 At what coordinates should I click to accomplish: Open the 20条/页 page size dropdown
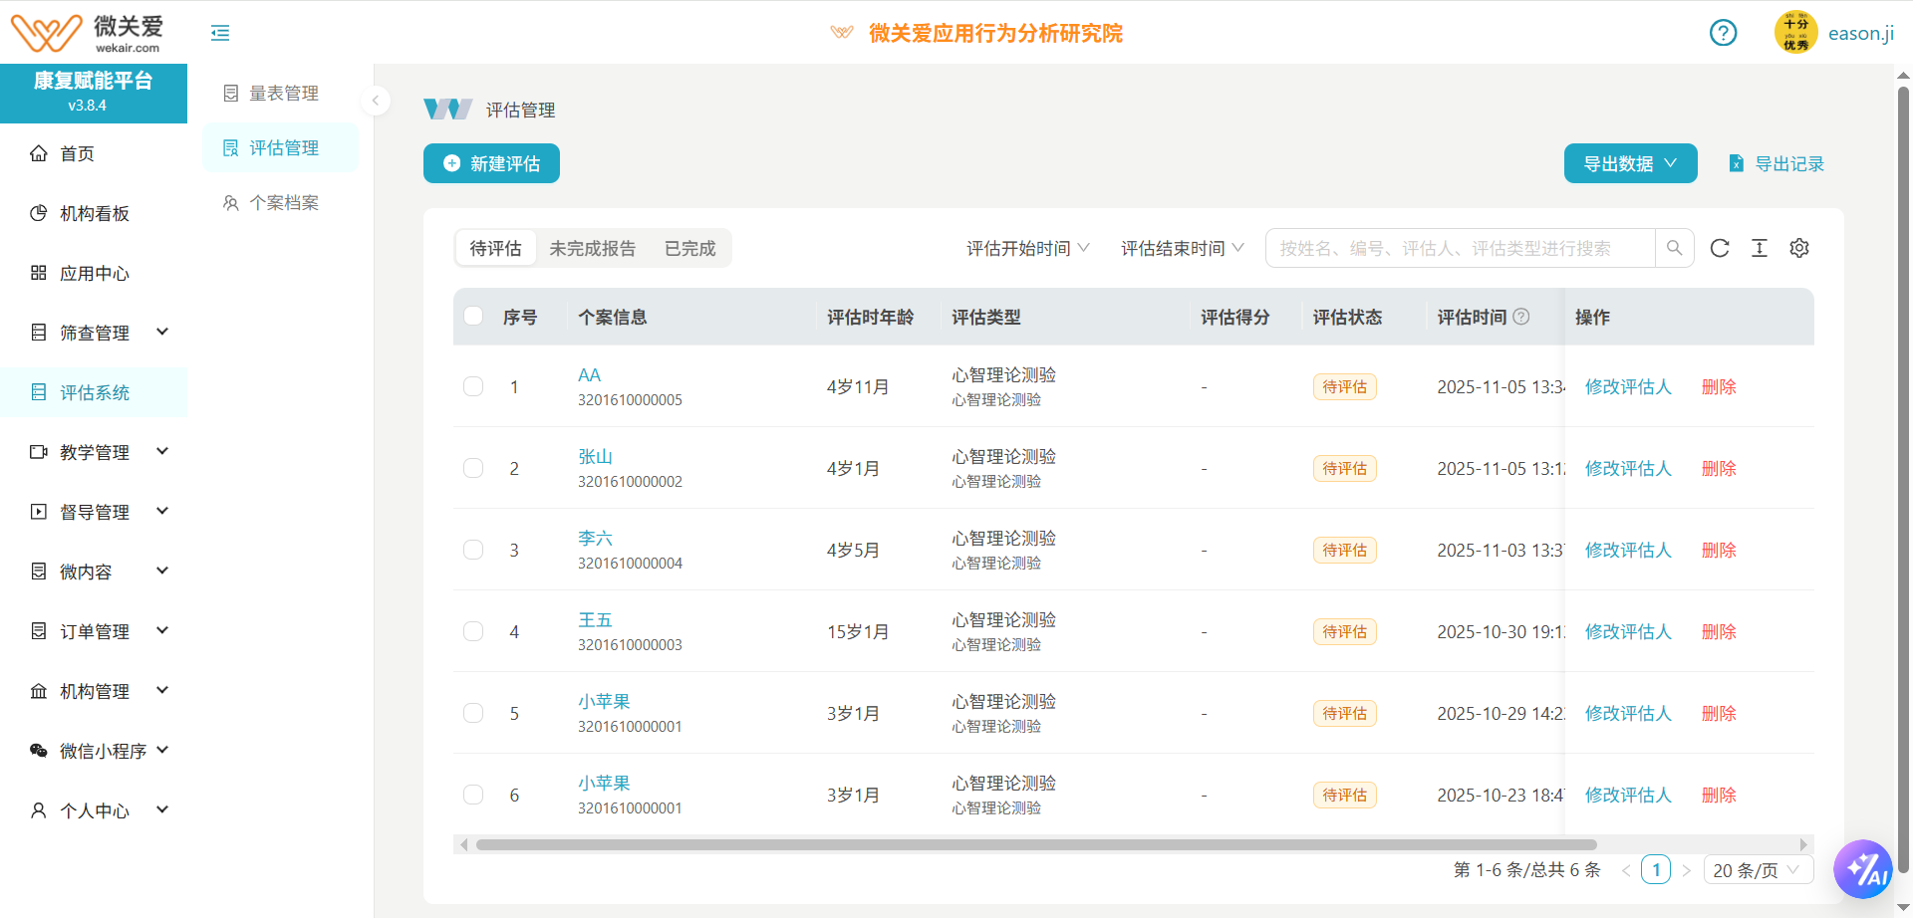click(x=1758, y=869)
